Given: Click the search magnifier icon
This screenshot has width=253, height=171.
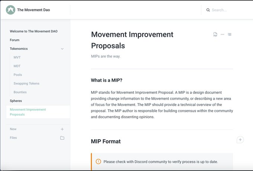Looking at the screenshot, I should click(208, 10).
